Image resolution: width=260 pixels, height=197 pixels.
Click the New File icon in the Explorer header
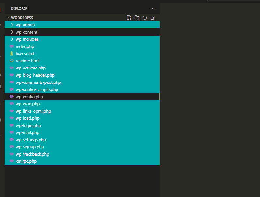129,18
